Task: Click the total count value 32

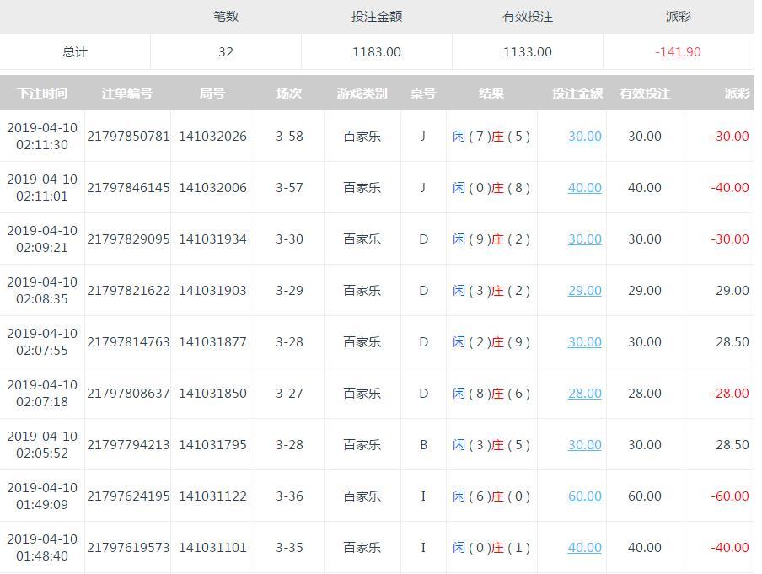Action: (x=226, y=52)
